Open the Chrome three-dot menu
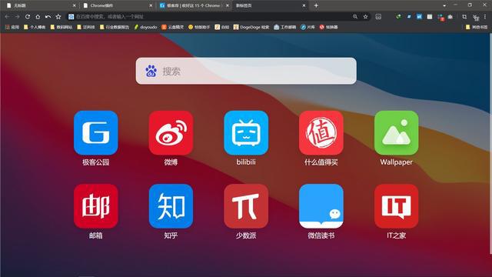The width and height of the screenshot is (492, 277). click(485, 17)
